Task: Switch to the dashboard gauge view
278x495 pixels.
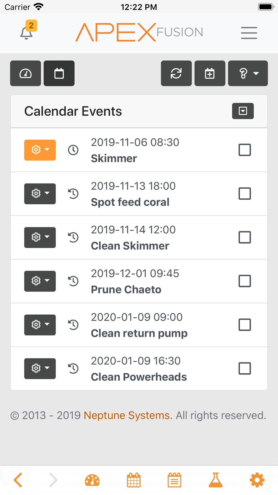Action: [26, 73]
